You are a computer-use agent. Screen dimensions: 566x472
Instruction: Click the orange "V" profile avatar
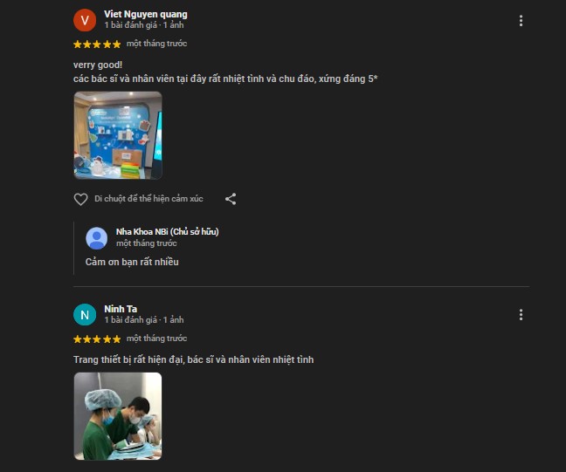click(85, 20)
